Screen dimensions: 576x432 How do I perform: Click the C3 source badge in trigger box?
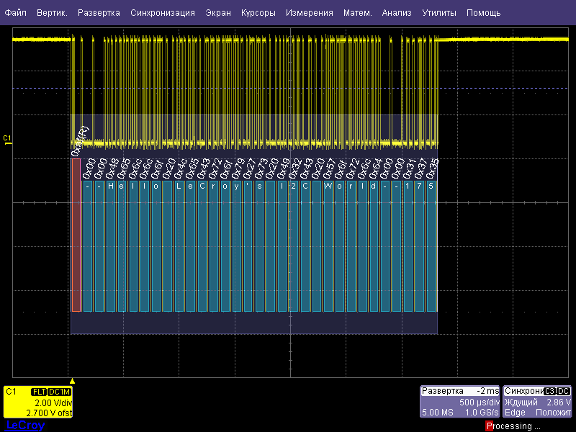[x=550, y=391]
